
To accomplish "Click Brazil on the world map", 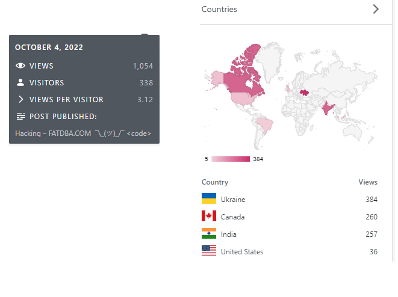I will (263, 124).
